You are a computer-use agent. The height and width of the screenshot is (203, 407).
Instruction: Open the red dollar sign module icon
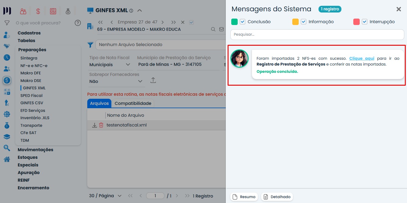[x=38, y=11]
